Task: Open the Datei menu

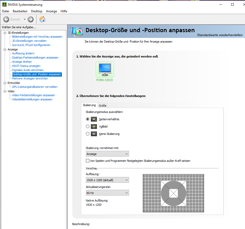Action: pyautogui.click(x=6, y=11)
